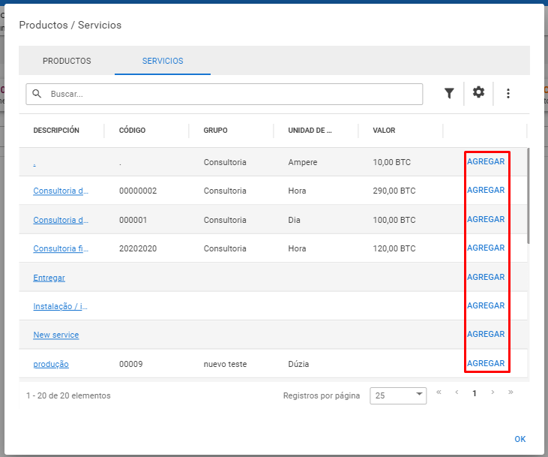548x457 pixels.
Task: Click AGREGAR for code 20202020 row
Action: (x=486, y=248)
